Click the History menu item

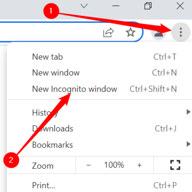[45, 112]
